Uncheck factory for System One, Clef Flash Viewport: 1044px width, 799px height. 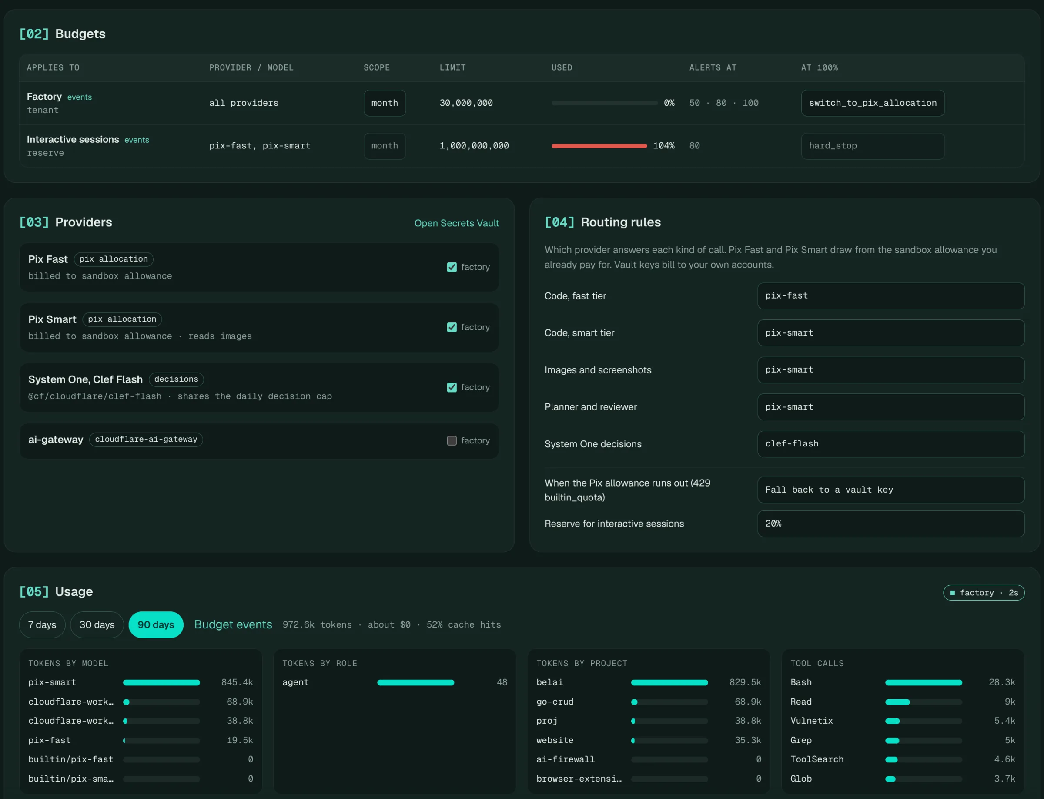452,387
